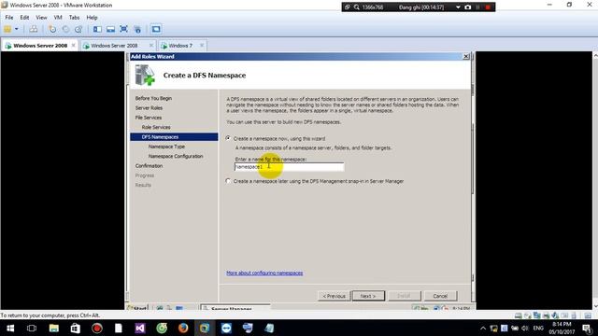Open the snapshot manager icon
Screen dimensions: 598x336
[x=78, y=29]
